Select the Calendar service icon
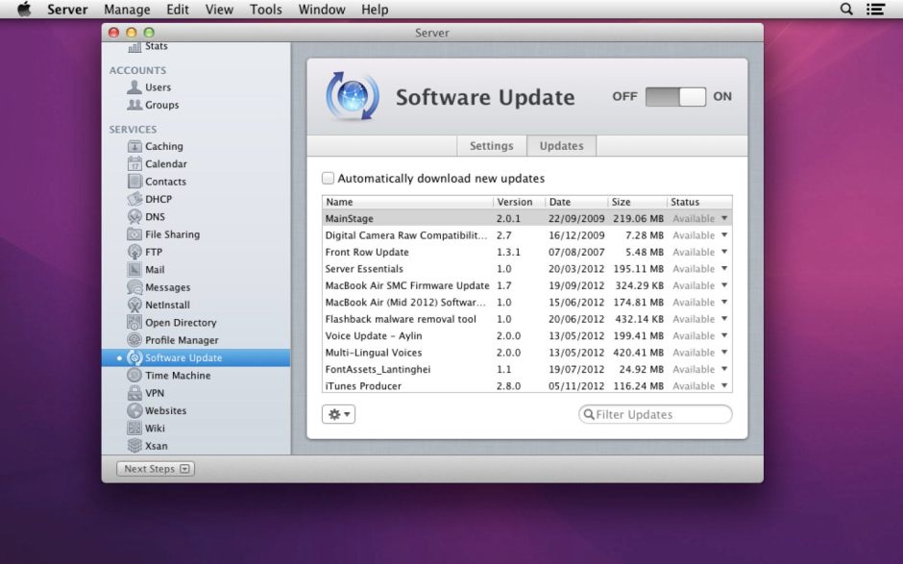The height and width of the screenshot is (564, 903). 134,164
